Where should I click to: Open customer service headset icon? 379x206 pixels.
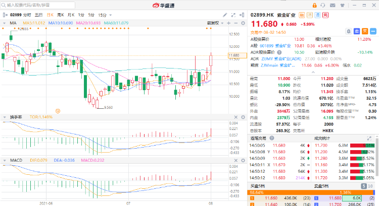coord(323,5)
